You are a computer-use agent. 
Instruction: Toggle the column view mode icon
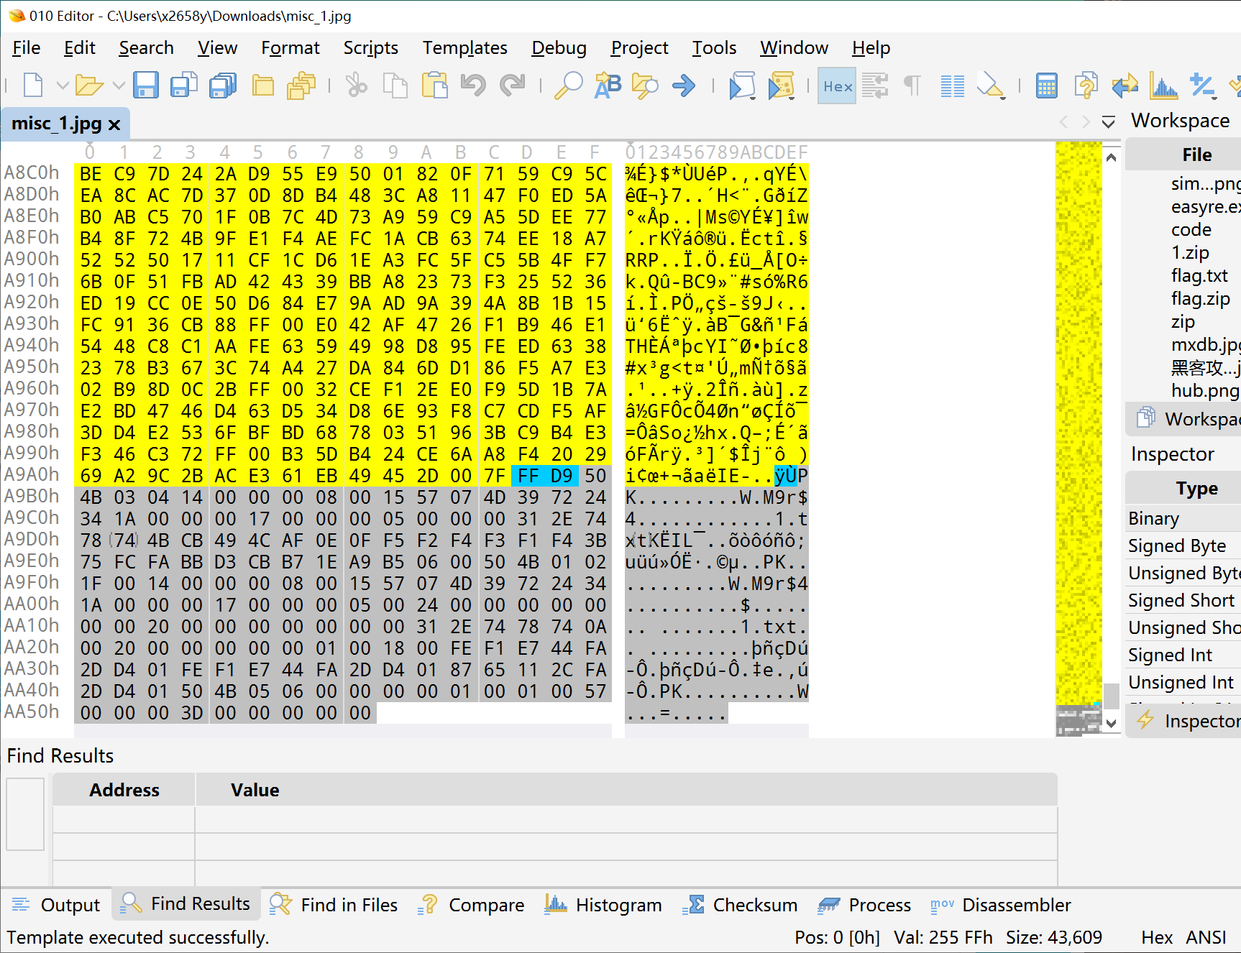(953, 86)
